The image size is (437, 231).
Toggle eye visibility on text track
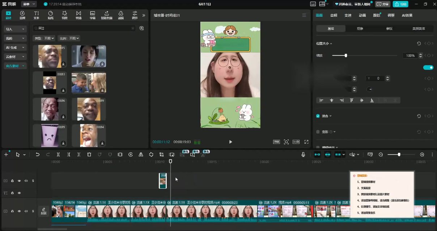(19, 193)
